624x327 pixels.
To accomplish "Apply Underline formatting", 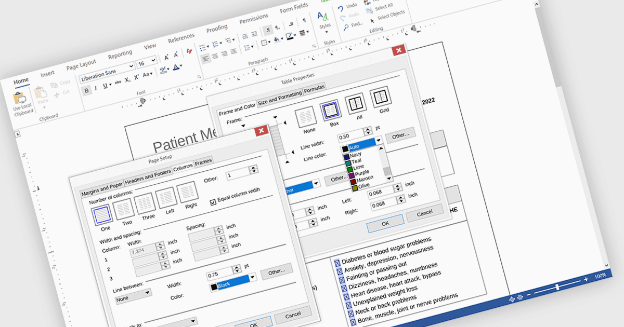I will click(x=106, y=86).
